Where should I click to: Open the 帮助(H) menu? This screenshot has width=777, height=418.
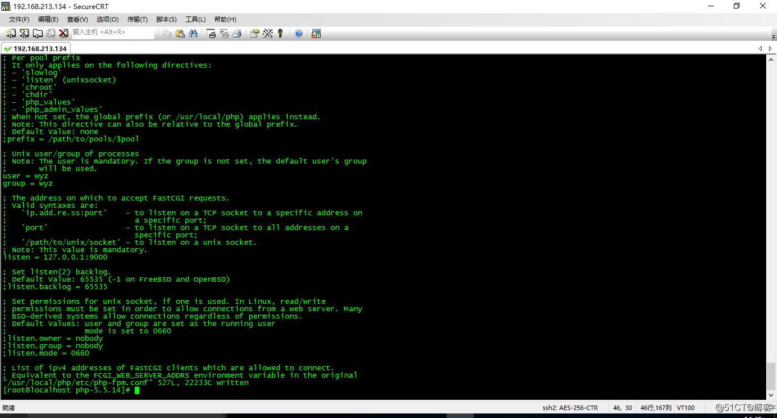point(225,19)
